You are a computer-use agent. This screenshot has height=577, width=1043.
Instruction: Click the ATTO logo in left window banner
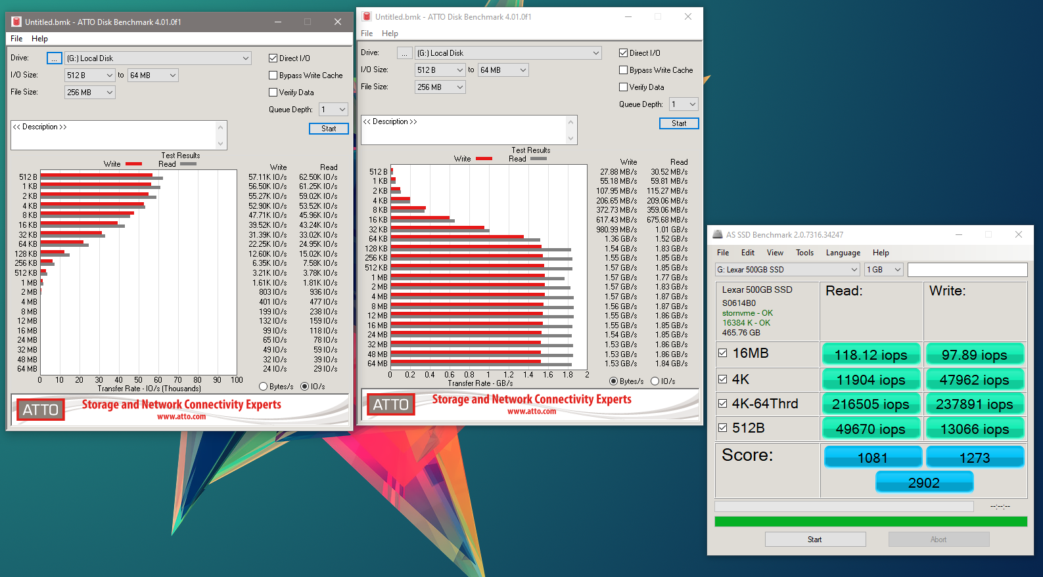pos(41,410)
